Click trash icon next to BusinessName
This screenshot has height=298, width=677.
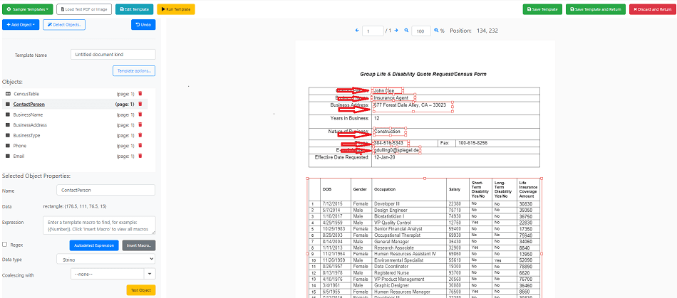140,115
